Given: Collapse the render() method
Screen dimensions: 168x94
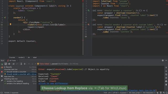Looking at the screenshot, I should (8, 17).
